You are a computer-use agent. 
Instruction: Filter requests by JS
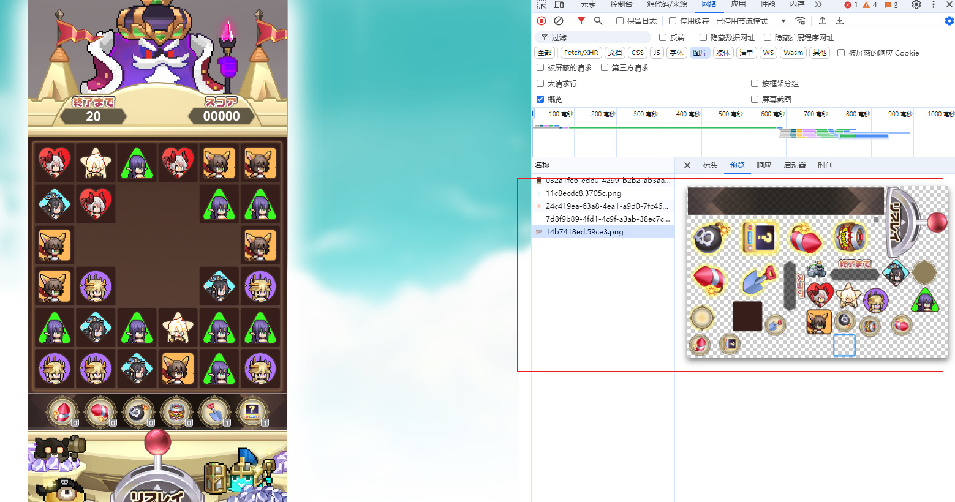tap(657, 53)
